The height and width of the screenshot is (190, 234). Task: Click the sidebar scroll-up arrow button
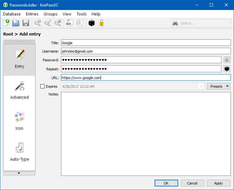coord(19,42)
